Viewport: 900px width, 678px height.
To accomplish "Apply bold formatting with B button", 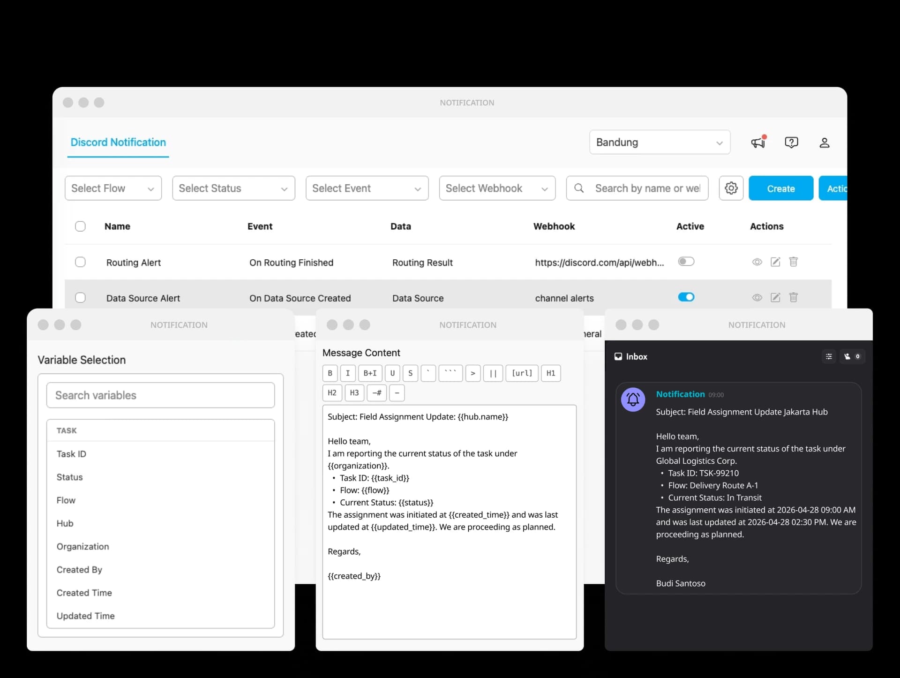I will (330, 373).
